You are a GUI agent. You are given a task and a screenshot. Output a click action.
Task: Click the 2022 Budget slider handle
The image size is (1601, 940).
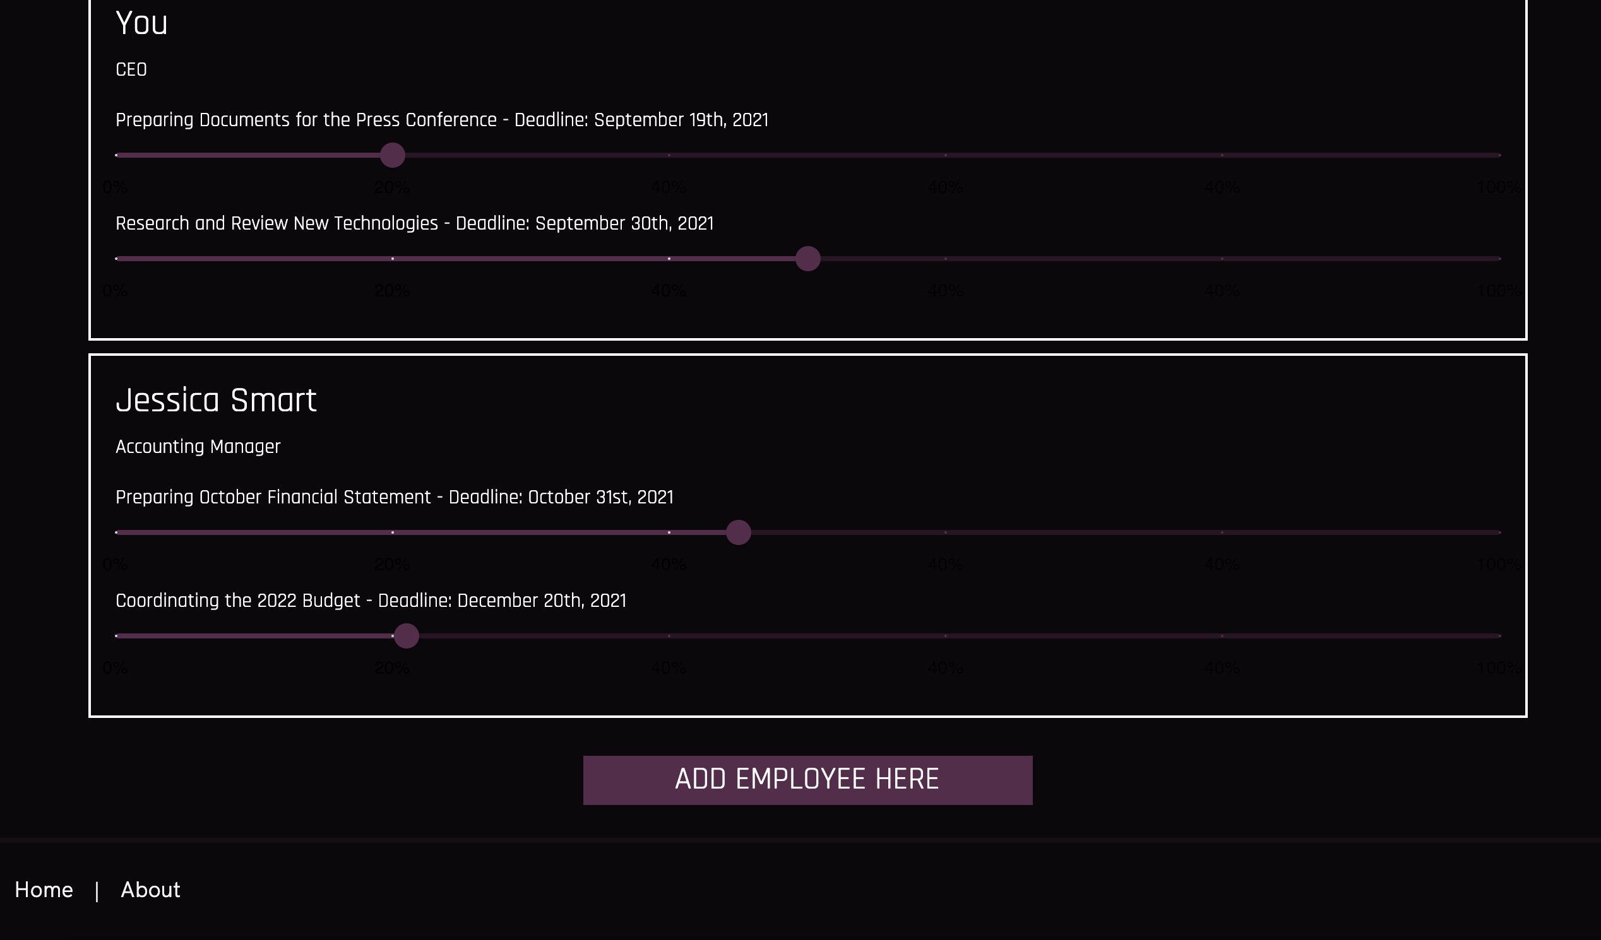406,636
